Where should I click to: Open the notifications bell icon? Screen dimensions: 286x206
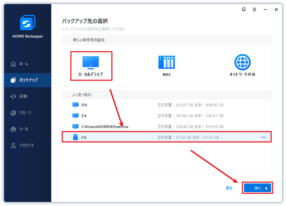pos(243,10)
